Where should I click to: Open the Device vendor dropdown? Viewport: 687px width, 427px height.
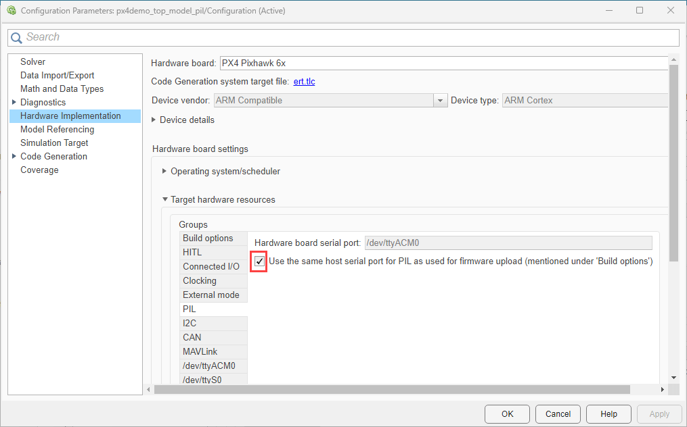(441, 101)
